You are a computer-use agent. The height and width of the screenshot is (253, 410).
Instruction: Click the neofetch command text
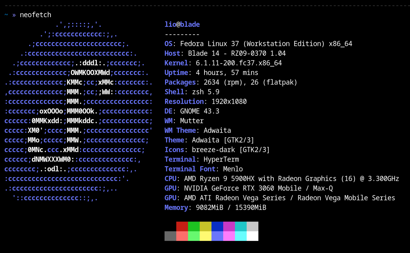[35, 15]
